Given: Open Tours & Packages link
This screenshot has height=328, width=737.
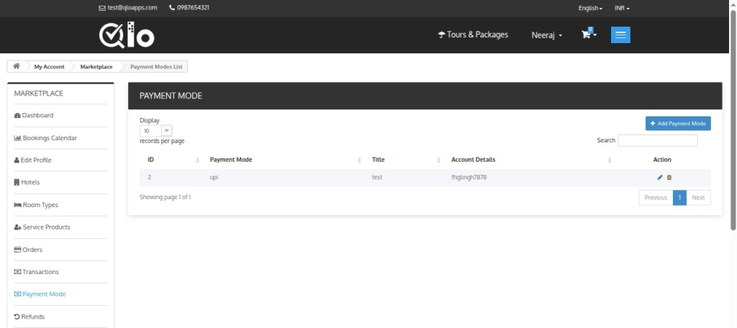Looking at the screenshot, I should click(473, 35).
